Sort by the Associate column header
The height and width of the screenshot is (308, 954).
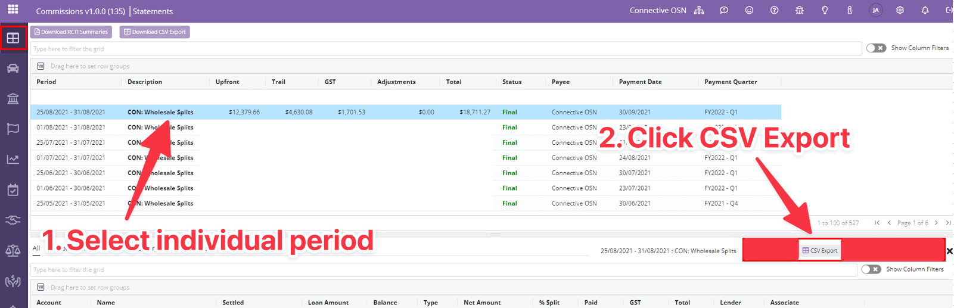(x=785, y=303)
